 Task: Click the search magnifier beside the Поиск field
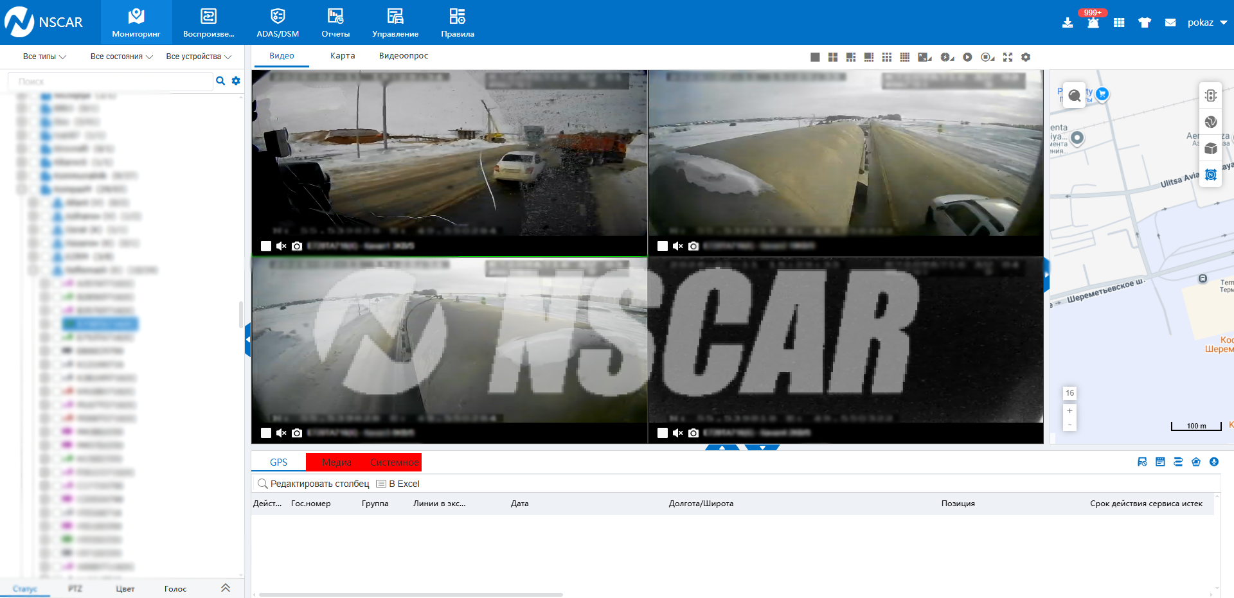pos(220,81)
